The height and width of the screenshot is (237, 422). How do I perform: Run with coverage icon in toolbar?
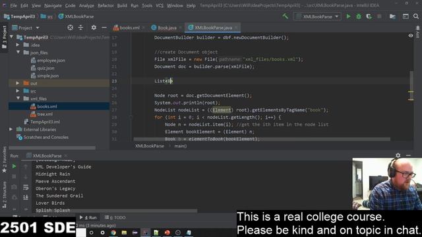369,16
